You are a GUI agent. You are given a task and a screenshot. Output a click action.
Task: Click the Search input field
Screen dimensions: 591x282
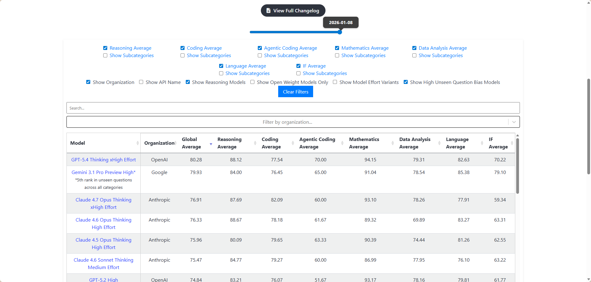(x=293, y=108)
